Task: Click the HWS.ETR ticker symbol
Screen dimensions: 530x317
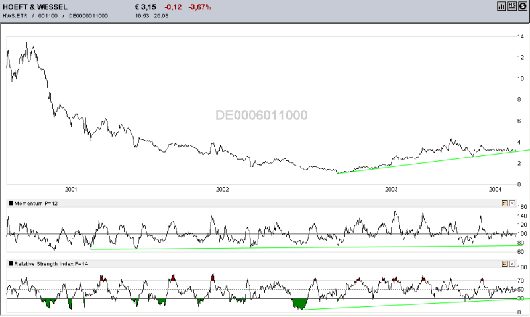Action: tap(15, 15)
